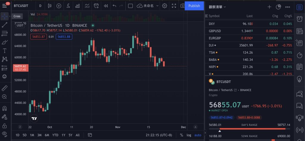Screen dimensions: 305x141
Task: Open the 21:22:15 (UTC+8) timezone menu
Action: pos(159,135)
